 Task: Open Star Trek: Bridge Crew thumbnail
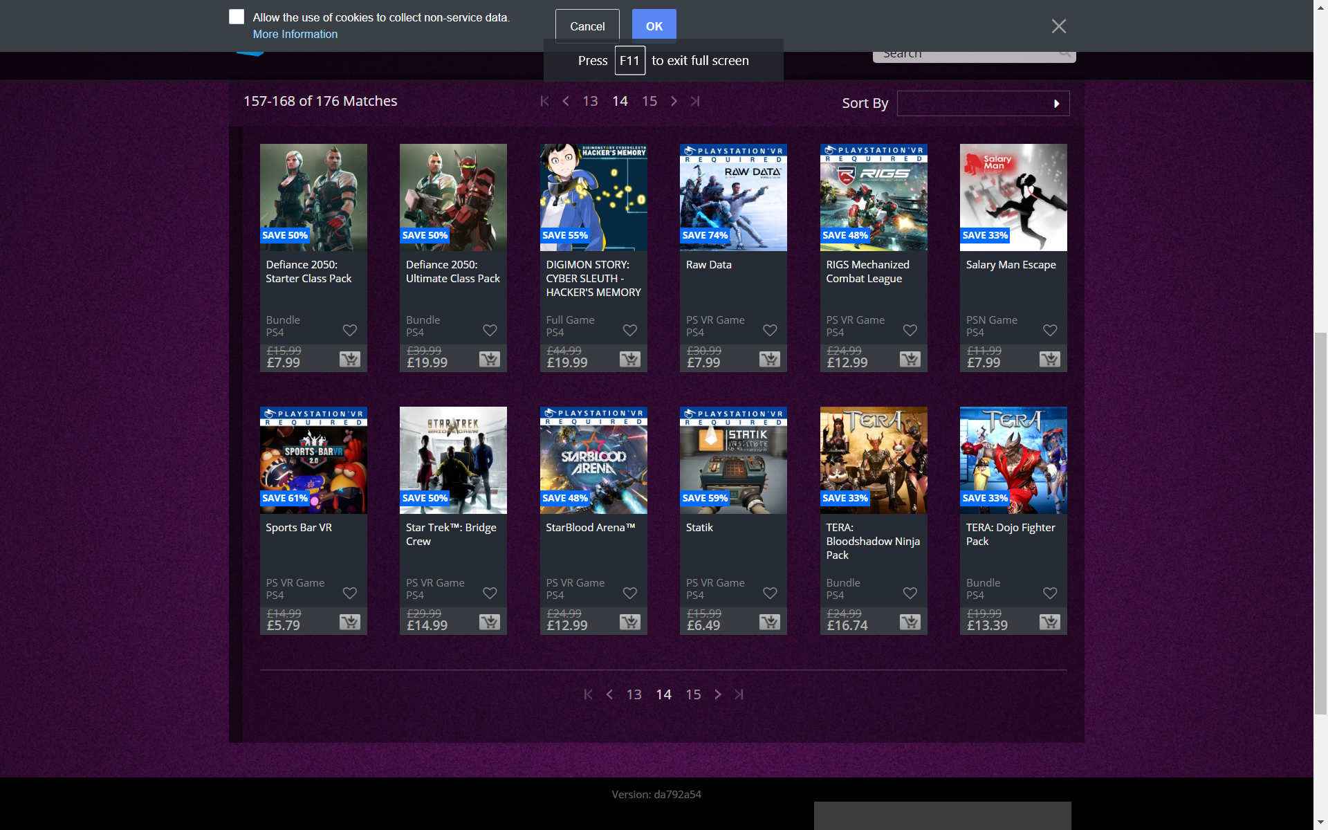pos(453,460)
